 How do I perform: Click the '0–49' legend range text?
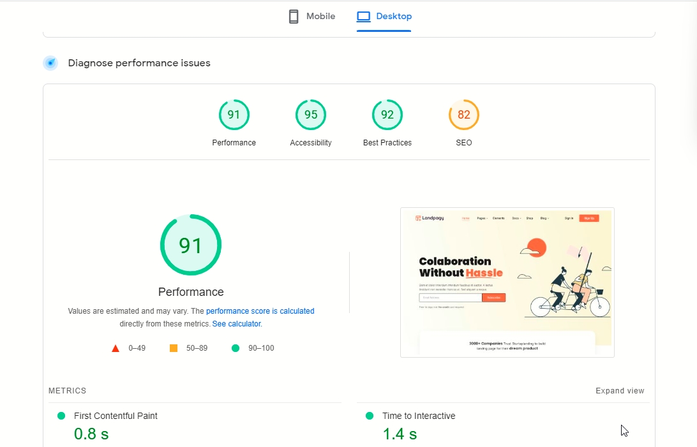coord(137,348)
